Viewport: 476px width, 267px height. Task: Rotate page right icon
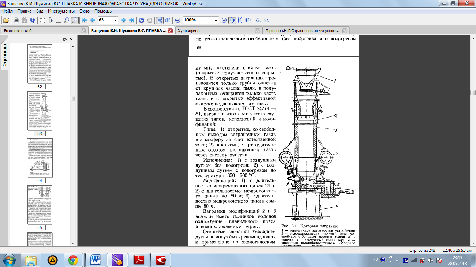pyautogui.click(x=266, y=20)
